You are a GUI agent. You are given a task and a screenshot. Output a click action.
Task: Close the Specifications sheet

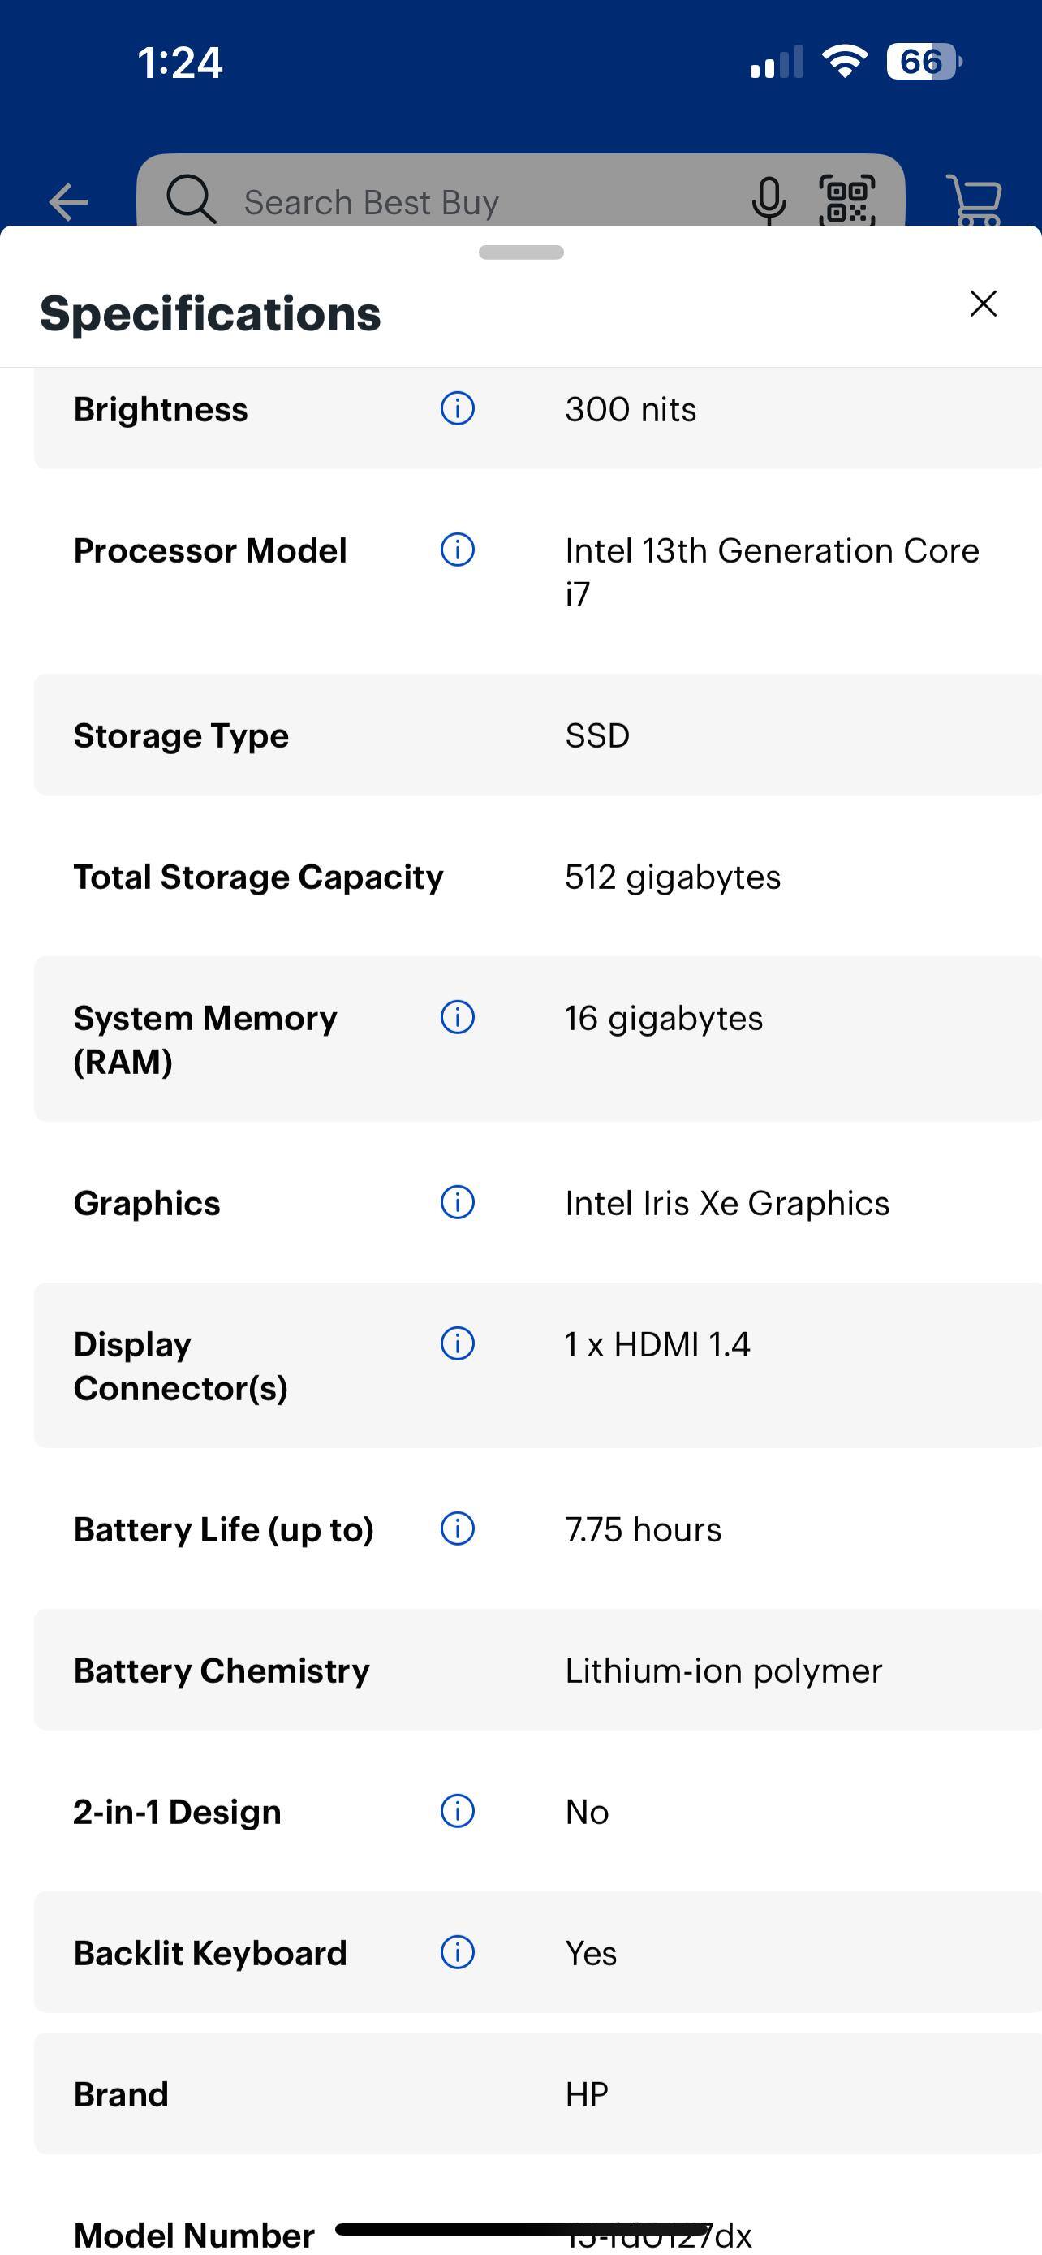984,304
